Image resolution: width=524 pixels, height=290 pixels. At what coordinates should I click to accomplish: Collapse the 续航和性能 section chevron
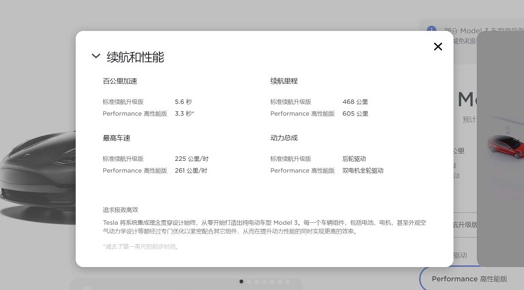(x=96, y=56)
